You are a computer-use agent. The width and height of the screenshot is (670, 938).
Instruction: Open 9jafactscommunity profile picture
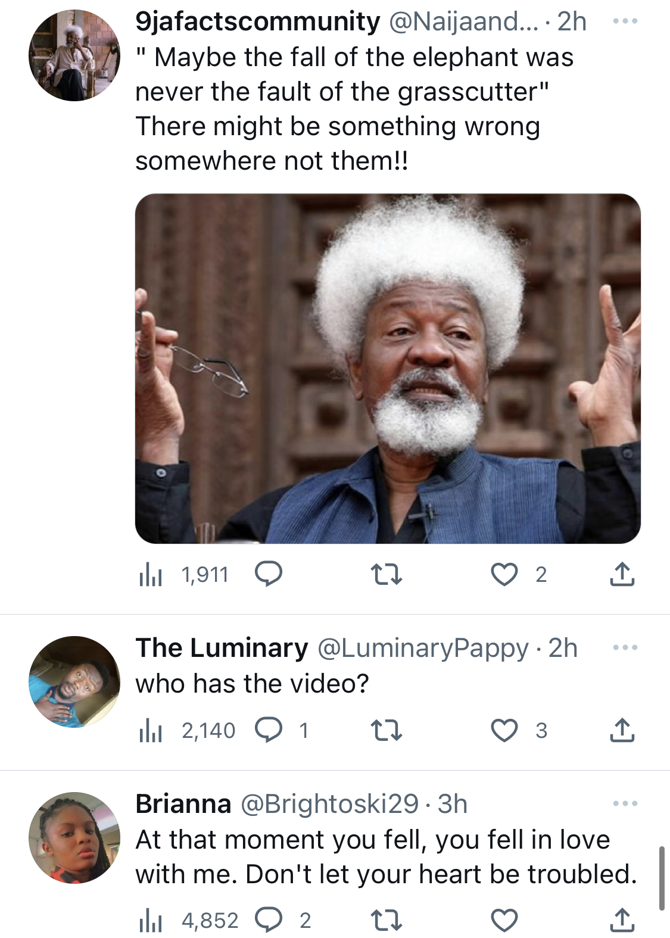click(74, 55)
